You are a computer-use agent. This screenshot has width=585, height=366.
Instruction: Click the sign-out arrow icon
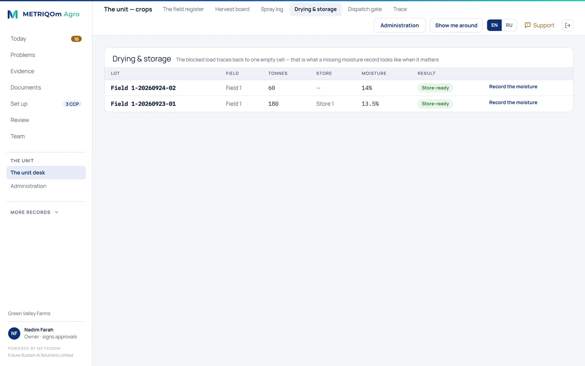tap(567, 25)
